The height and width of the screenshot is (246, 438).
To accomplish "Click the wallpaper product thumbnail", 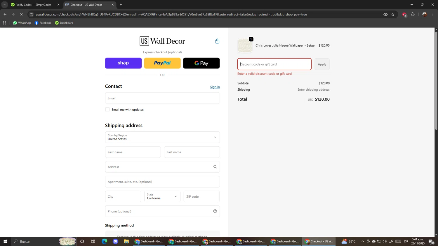I will (245, 46).
